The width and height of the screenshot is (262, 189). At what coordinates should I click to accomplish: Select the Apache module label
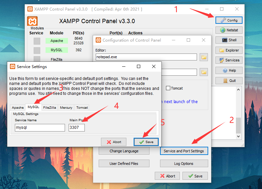point(57,41)
